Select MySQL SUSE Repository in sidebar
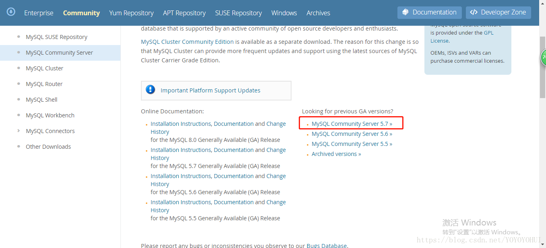Screen dimensions: 546x248 point(56,37)
